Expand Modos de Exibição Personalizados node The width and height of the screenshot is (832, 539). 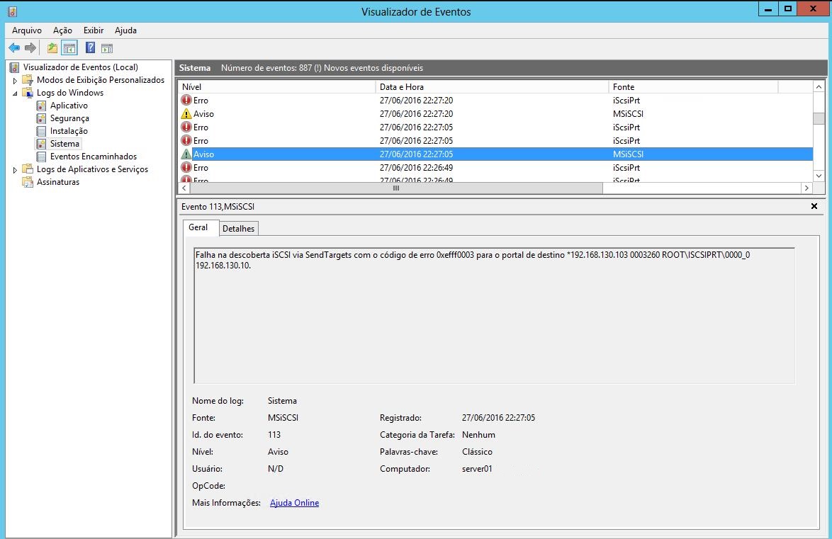[15, 81]
